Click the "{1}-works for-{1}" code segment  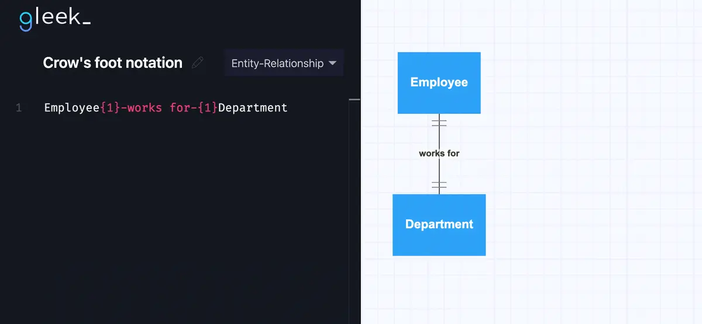159,107
